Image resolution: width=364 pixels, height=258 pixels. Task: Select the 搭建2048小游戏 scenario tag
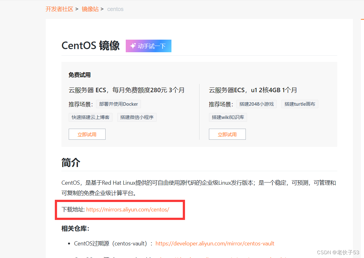(x=257, y=104)
